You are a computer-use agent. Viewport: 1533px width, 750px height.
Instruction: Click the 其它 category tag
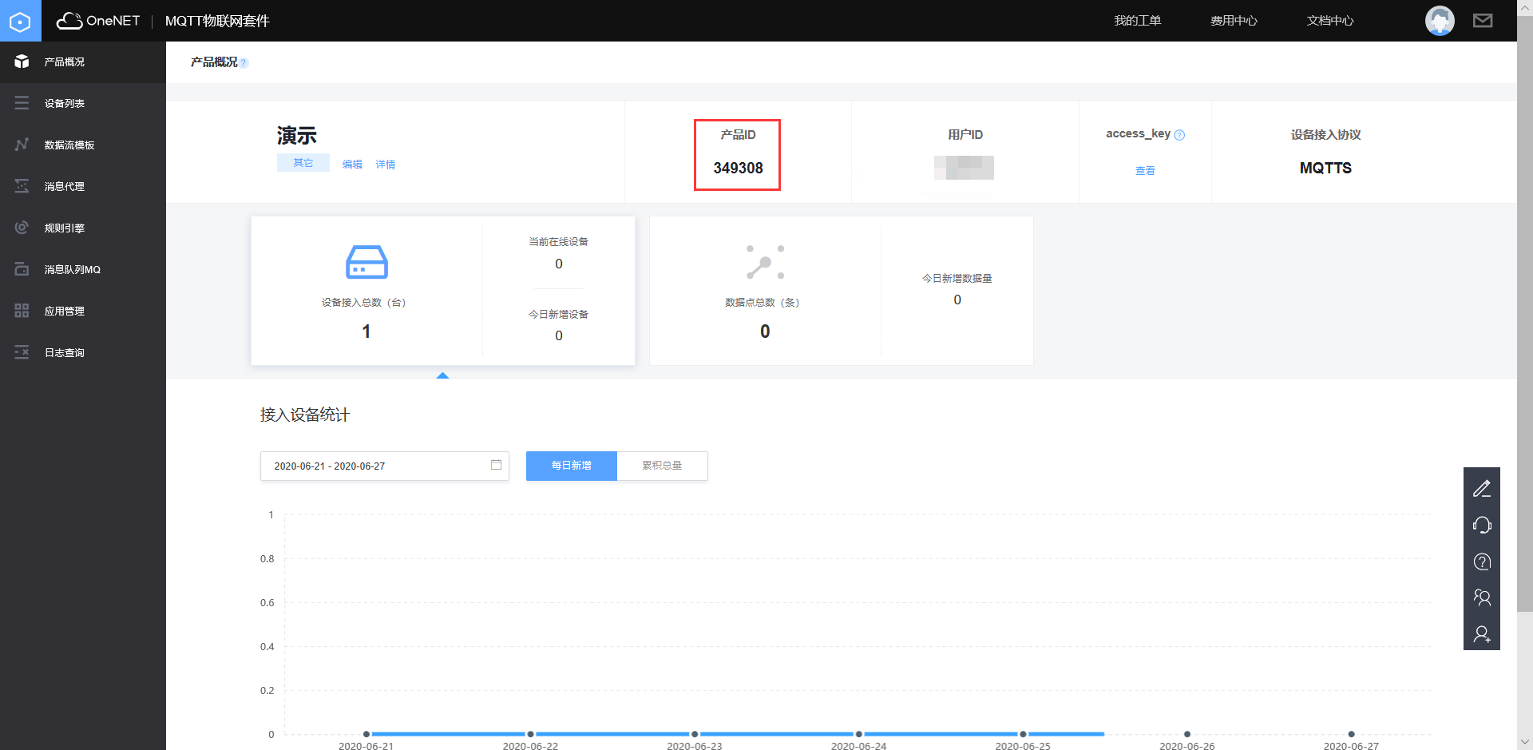coord(303,163)
